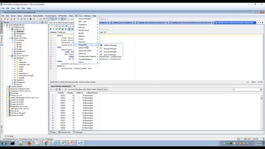
Task: Expand the Snapshots node
Action: 12,80
